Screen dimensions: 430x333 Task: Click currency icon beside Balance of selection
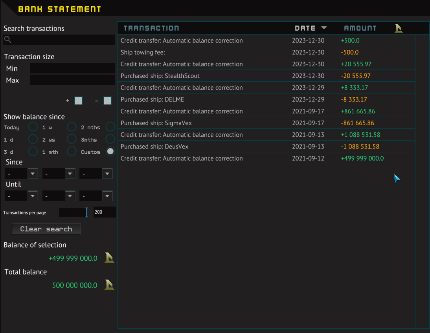109,258
